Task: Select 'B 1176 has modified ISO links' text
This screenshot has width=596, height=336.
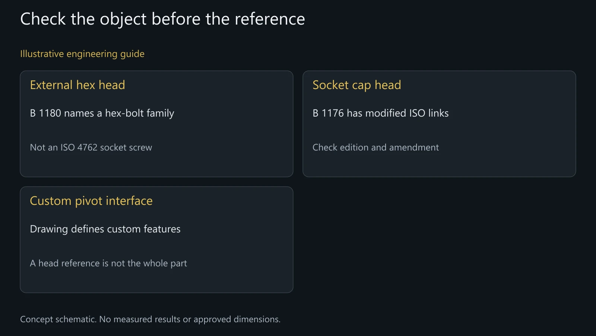Action: point(381,113)
